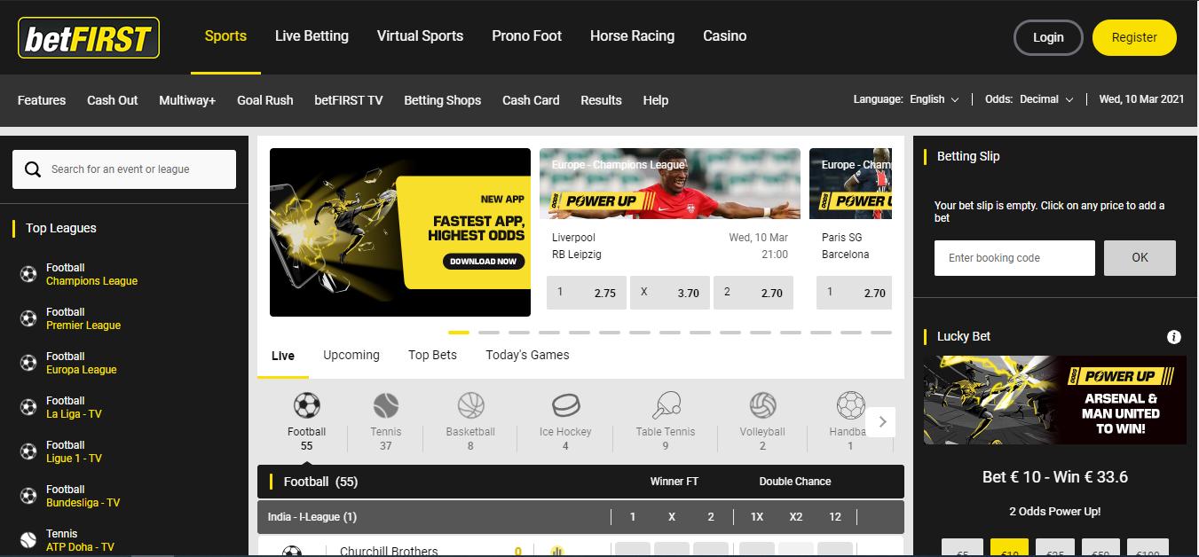1199x557 pixels.
Task: Open the Goal Rush page
Action: pos(265,100)
